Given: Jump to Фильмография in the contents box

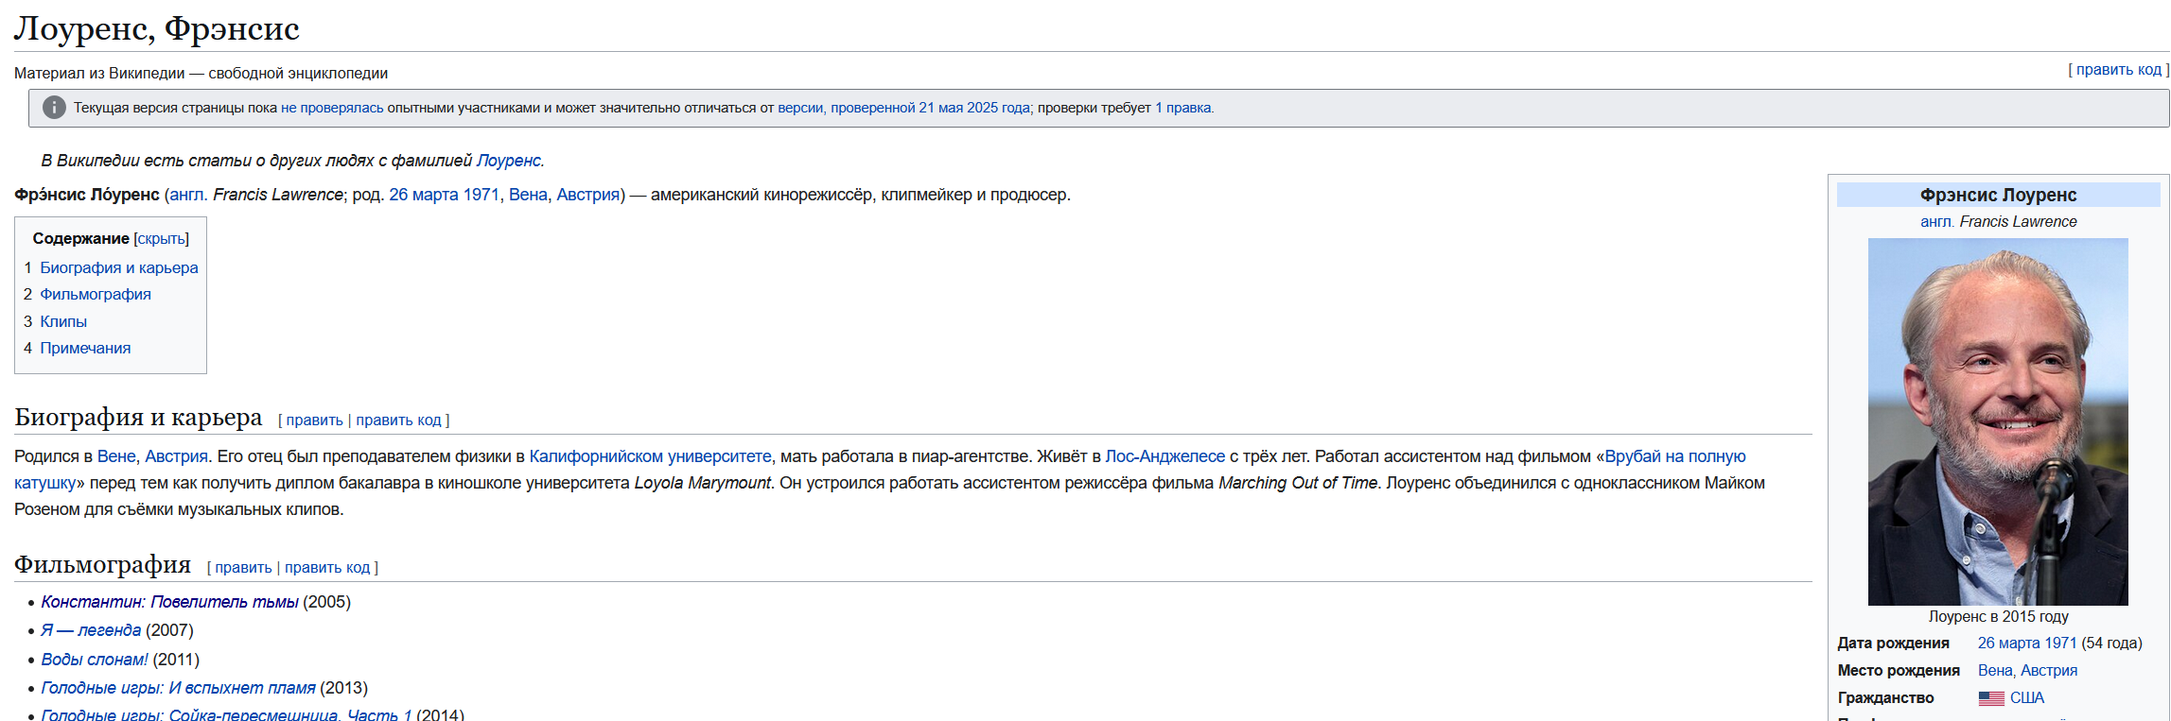Looking at the screenshot, I should [x=96, y=294].
